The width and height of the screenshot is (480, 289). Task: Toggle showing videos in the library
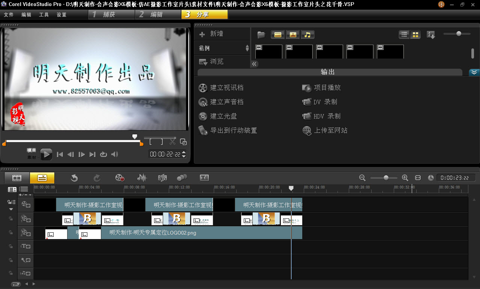277,35
